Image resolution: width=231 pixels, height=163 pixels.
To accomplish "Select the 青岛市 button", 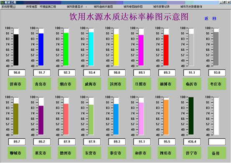I will (x=42, y=84).
